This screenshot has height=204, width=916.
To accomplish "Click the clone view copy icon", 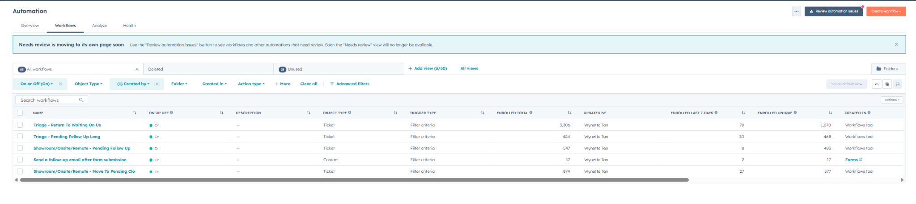I will click(x=887, y=84).
